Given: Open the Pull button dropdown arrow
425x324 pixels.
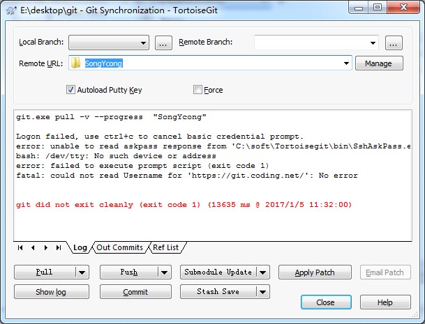Looking at the screenshot, I should point(82,272).
